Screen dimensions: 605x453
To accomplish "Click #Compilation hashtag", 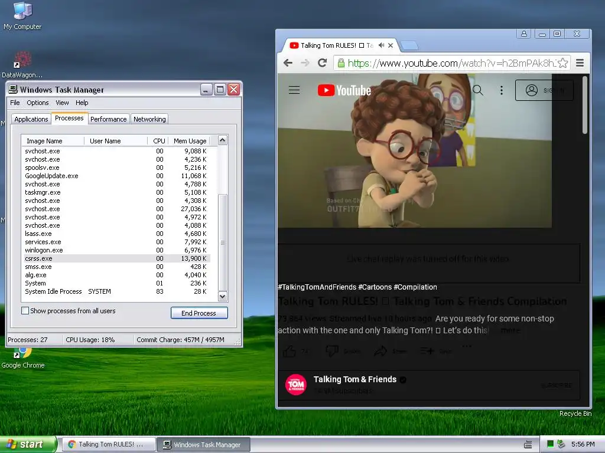I will click(x=415, y=287).
